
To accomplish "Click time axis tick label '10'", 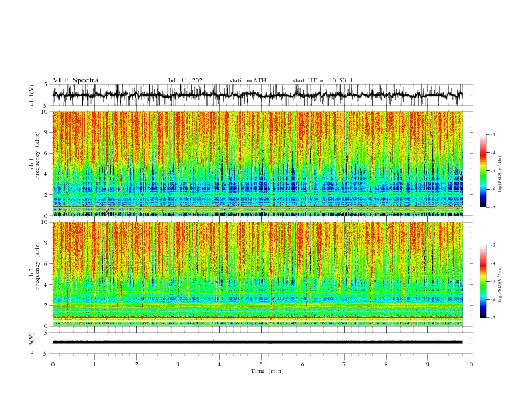I will pos(470,364).
